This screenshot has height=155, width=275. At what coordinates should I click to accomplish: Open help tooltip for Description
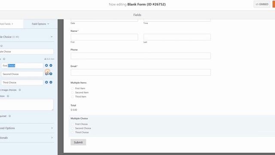(8, 96)
